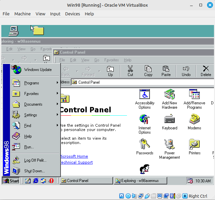Expand Programs submenu in Start menu
The width and height of the screenshot is (215, 200).
point(35,83)
